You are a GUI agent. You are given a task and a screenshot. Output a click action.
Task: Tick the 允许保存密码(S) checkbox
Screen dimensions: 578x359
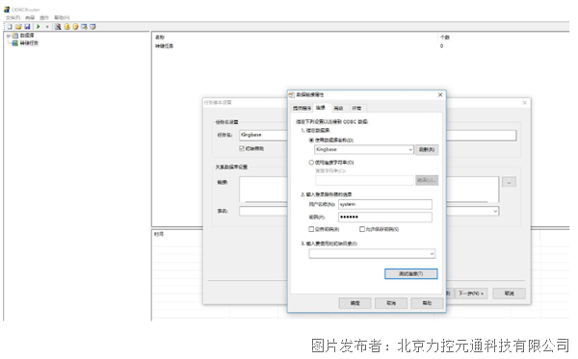362,229
